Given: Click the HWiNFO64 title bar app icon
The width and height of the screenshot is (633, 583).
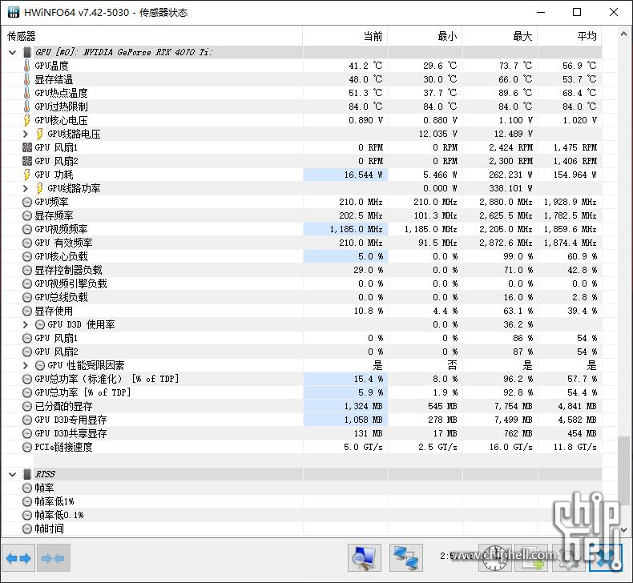Looking at the screenshot, I should [x=14, y=12].
